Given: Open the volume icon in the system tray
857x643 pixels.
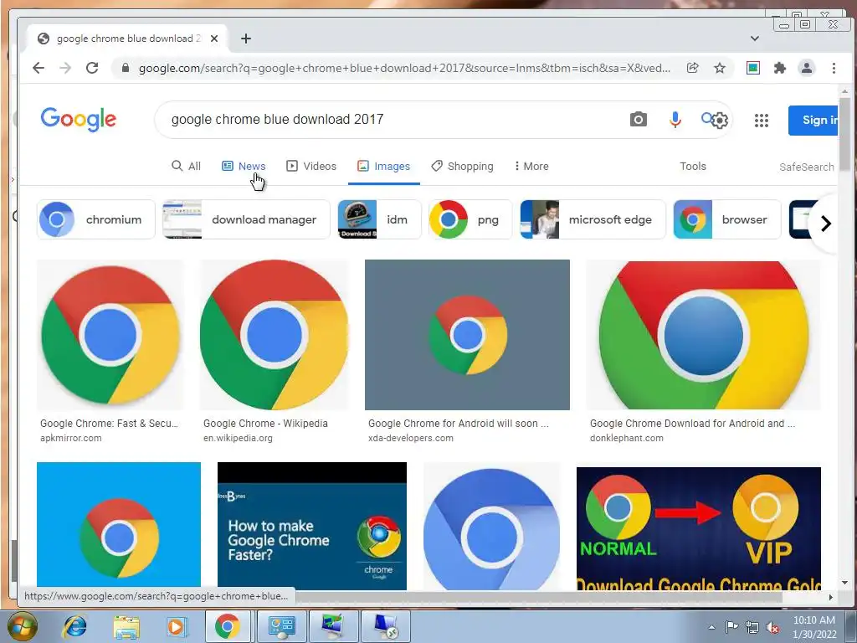Looking at the screenshot, I should point(772,628).
